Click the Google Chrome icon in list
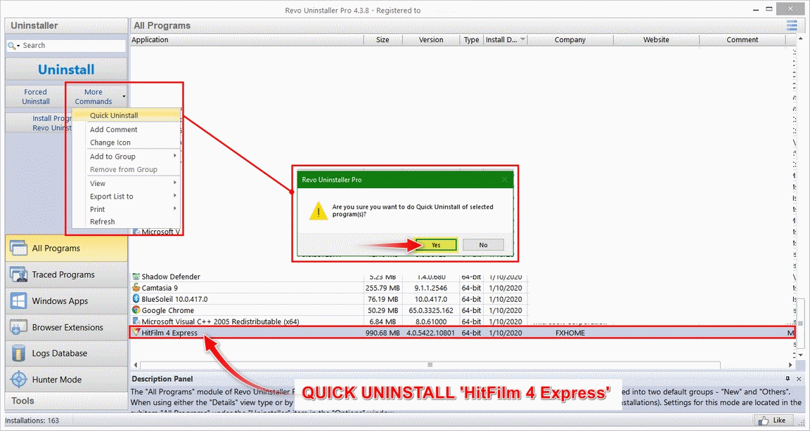 tap(136, 310)
